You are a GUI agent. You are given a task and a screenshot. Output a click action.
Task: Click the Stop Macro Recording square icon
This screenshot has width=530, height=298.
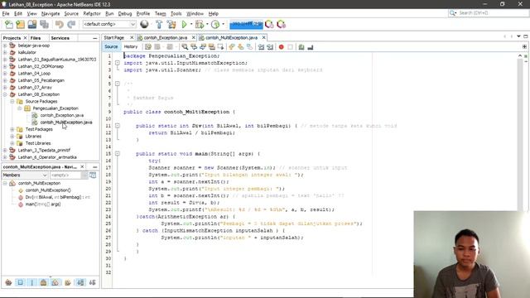(x=290, y=47)
